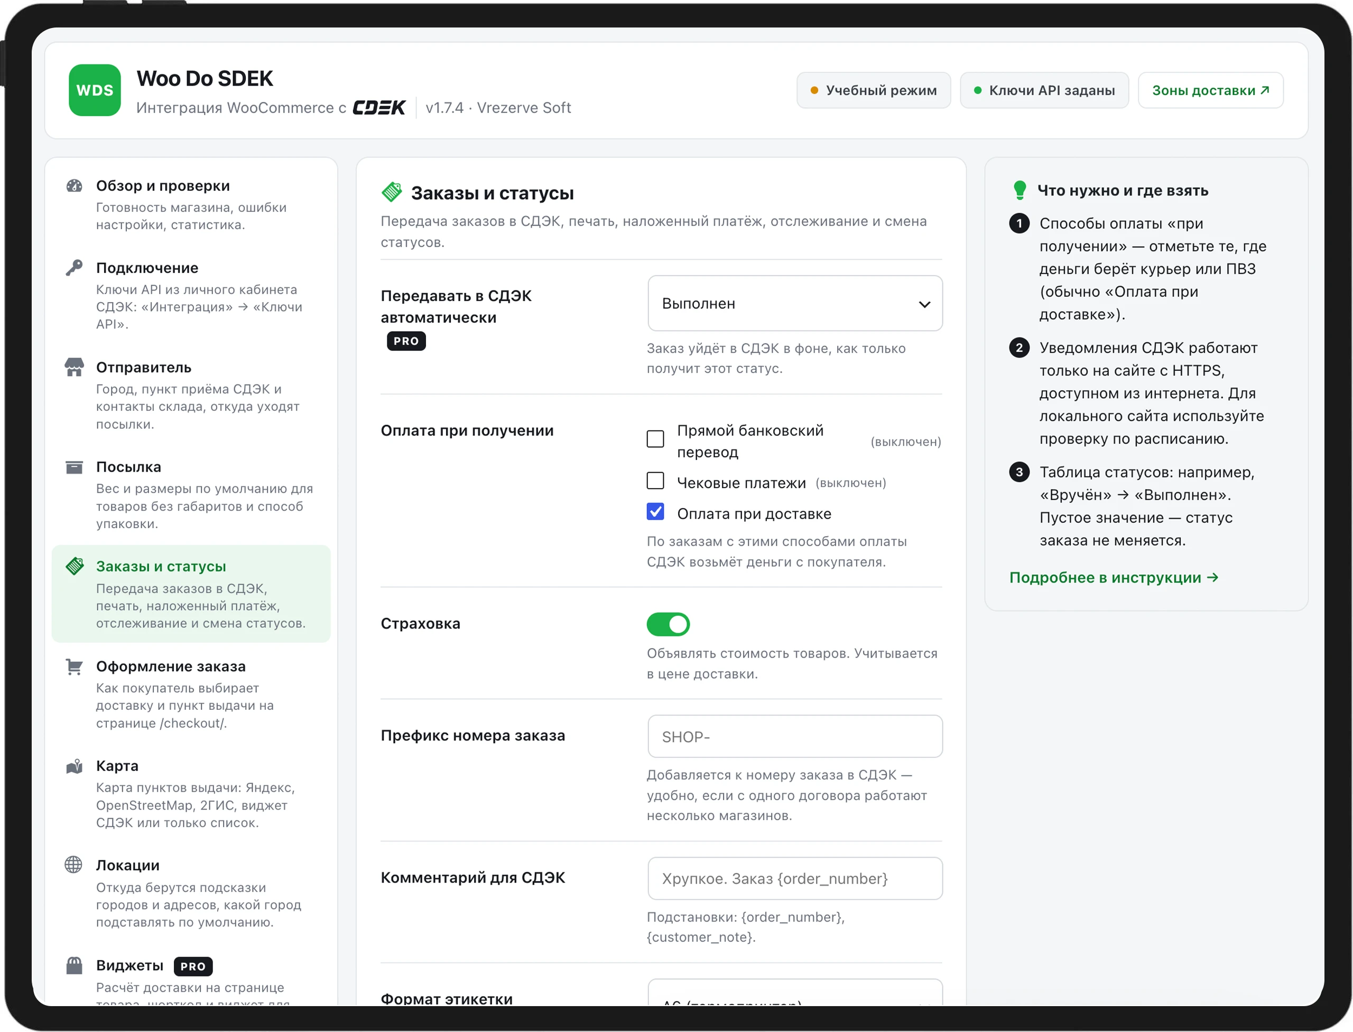Check the Чековые платежи checkbox

[x=655, y=481]
